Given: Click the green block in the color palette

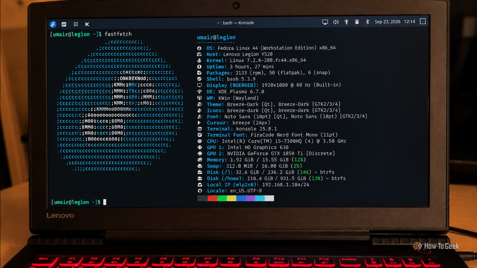Looking at the screenshot, I should click(x=222, y=198).
